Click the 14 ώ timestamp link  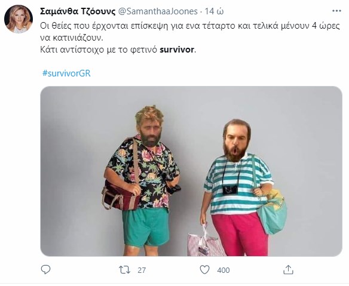click(214, 11)
